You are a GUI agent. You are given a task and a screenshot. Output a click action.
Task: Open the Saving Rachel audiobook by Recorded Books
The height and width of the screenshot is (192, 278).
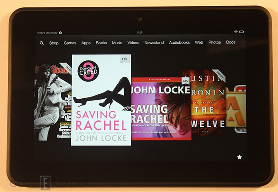click(161, 109)
